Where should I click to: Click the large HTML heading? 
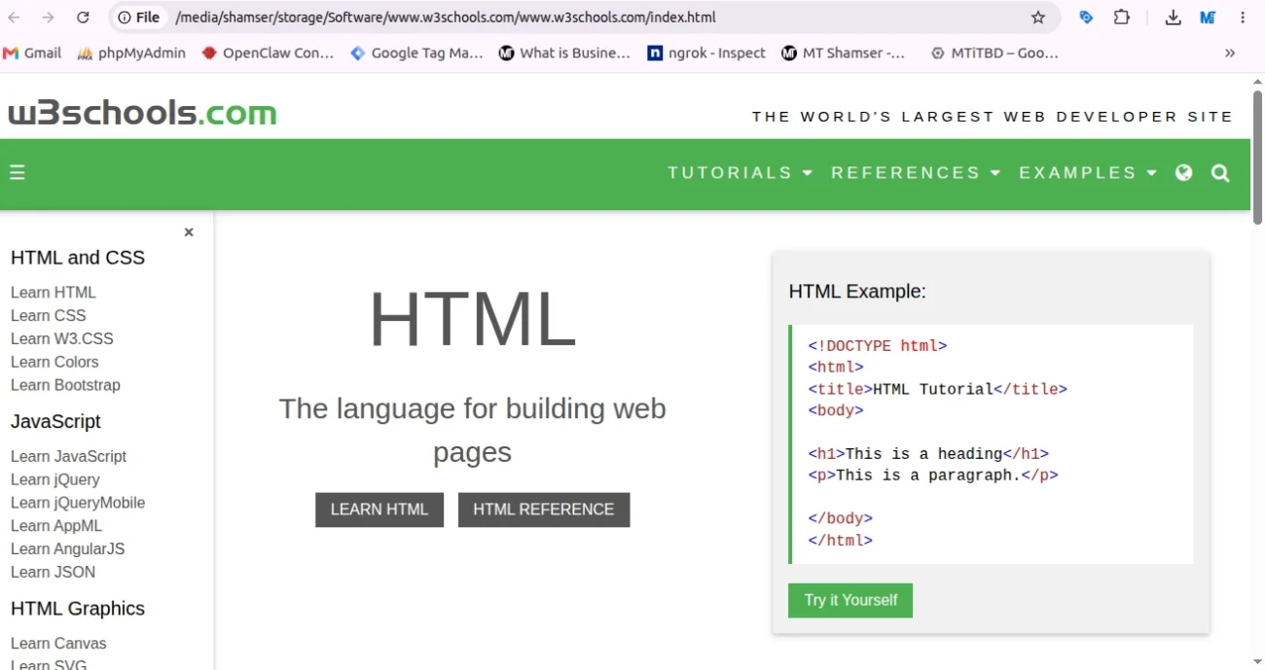tap(473, 320)
